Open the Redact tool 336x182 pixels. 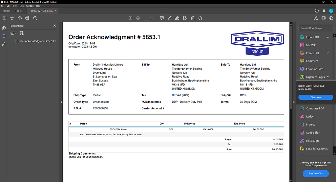click(x=310, y=117)
